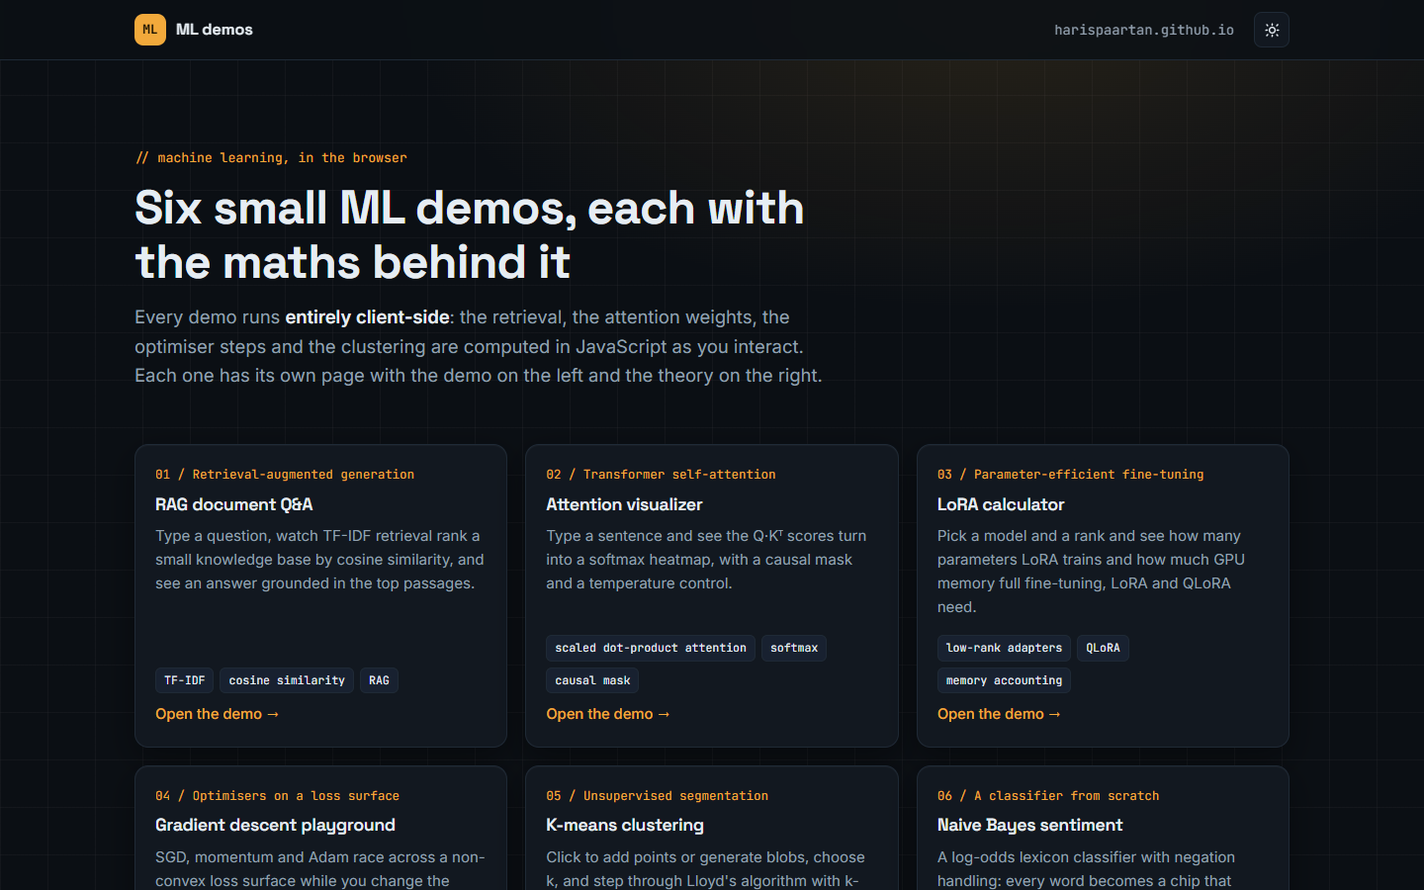Click '02 / Transformer self-attention' label
Viewport: 1424px width, 890px height.
tap(661, 475)
